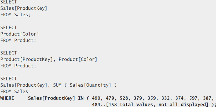Click value 597 in the IN list
Screen dimensions: 216x107
[193, 98]
